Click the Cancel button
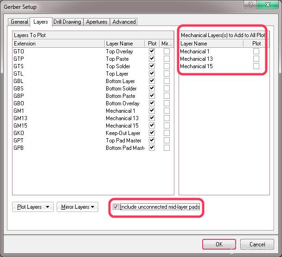Image resolution: width=282 pixels, height=257 pixels. [x=257, y=244]
